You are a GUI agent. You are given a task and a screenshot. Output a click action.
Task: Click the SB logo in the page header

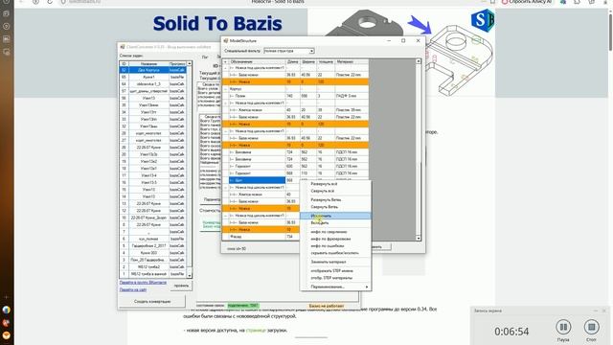tap(483, 20)
